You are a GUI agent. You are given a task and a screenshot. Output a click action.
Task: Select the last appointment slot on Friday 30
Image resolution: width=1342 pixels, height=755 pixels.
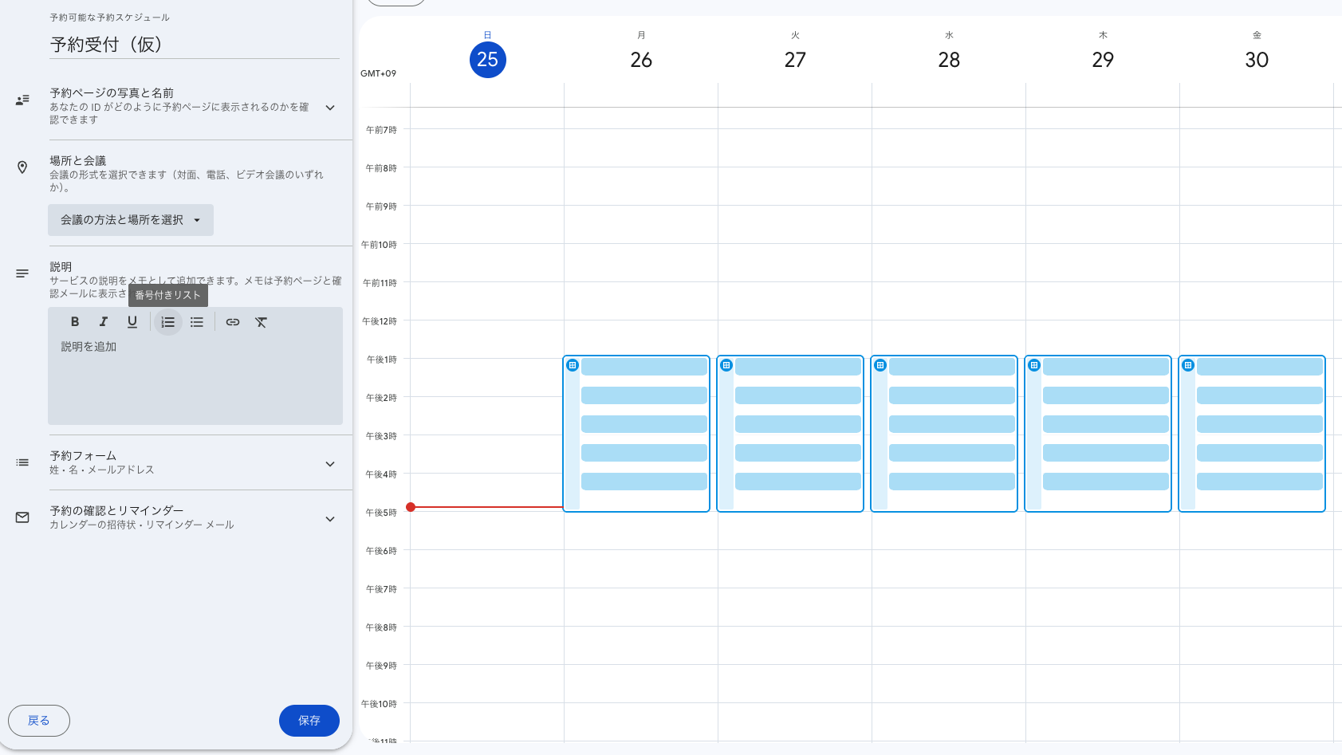tap(1259, 482)
